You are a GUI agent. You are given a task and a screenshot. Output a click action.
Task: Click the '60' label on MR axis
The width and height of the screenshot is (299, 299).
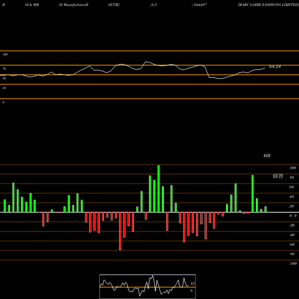pos(292,187)
